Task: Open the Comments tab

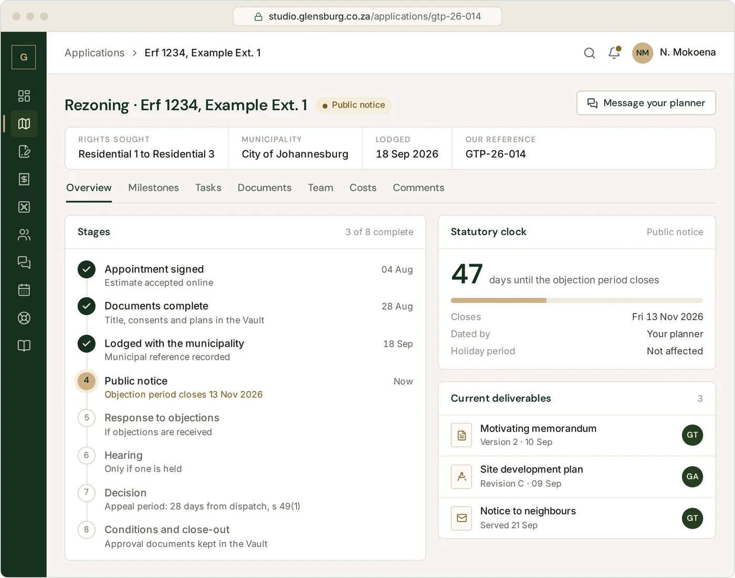Action: click(x=418, y=188)
